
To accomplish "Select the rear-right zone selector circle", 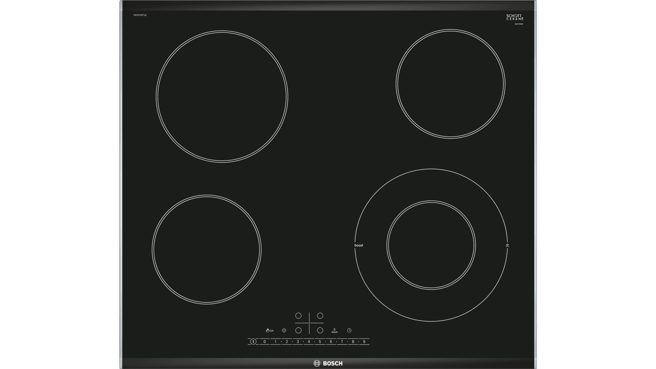I will point(320,316).
